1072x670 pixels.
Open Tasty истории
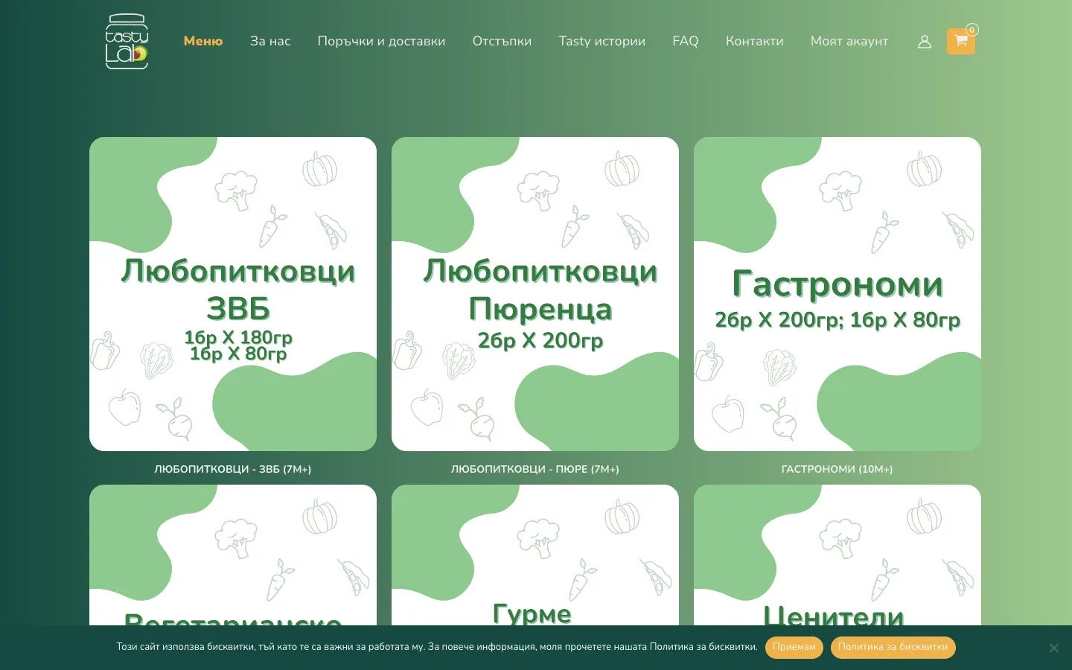tap(602, 41)
